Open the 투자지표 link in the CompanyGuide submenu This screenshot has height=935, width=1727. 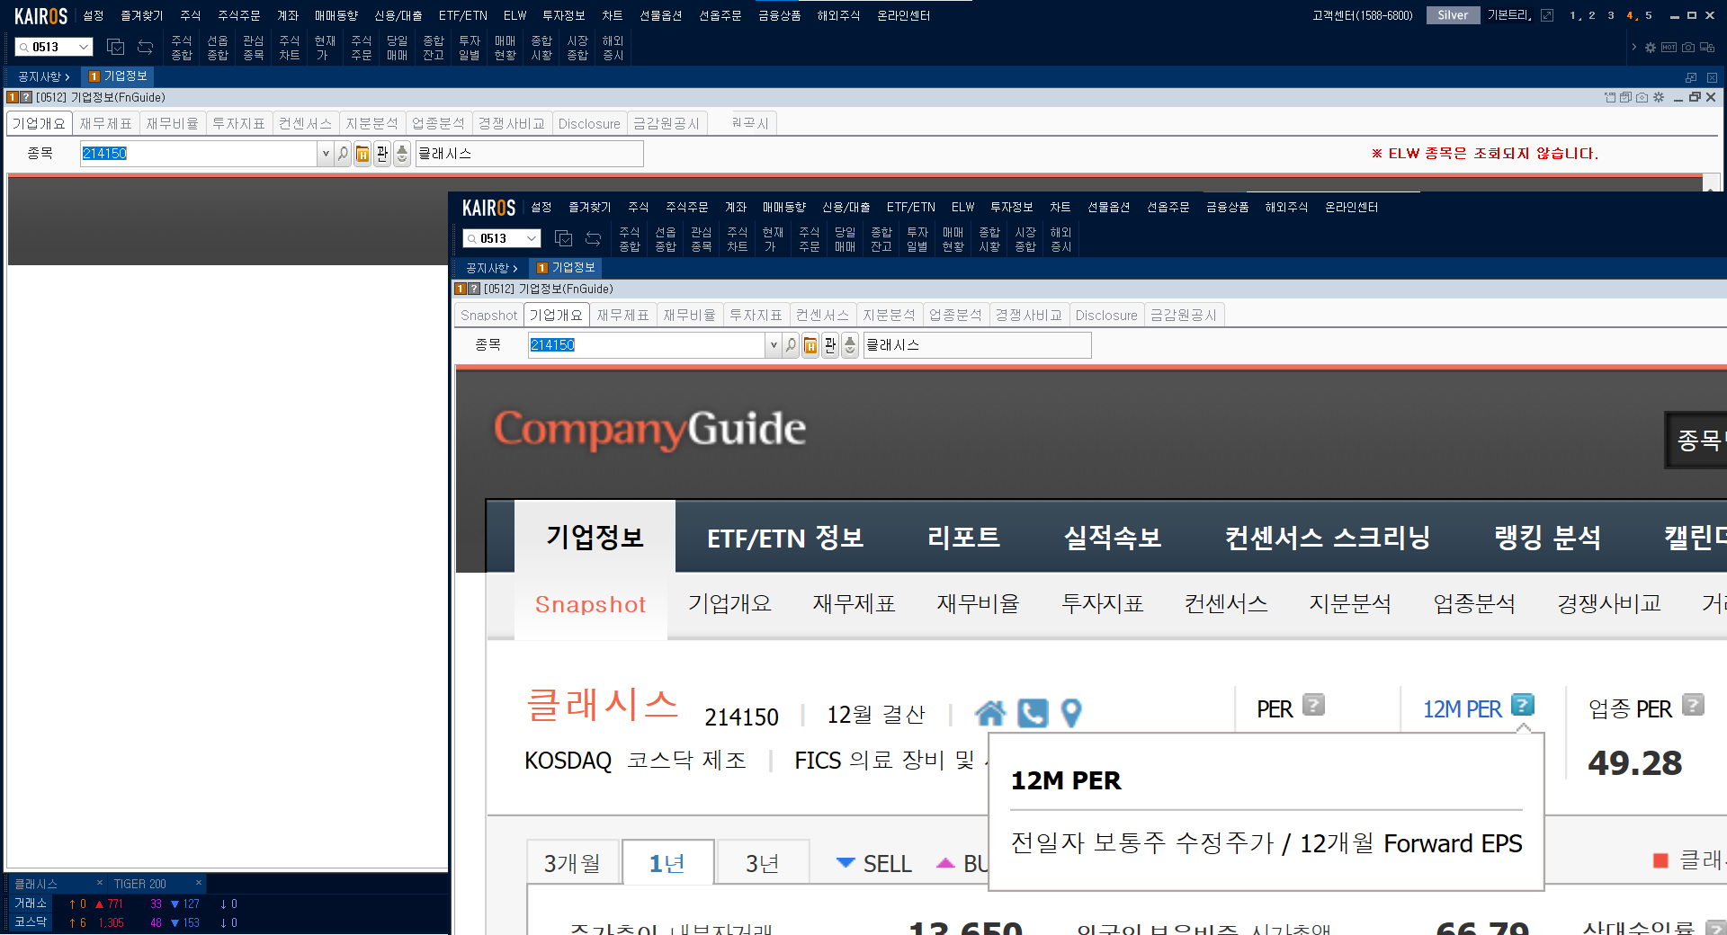(1102, 603)
